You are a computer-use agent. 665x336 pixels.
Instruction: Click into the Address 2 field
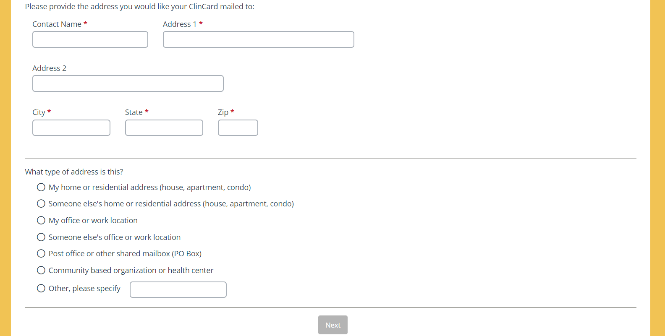(128, 83)
